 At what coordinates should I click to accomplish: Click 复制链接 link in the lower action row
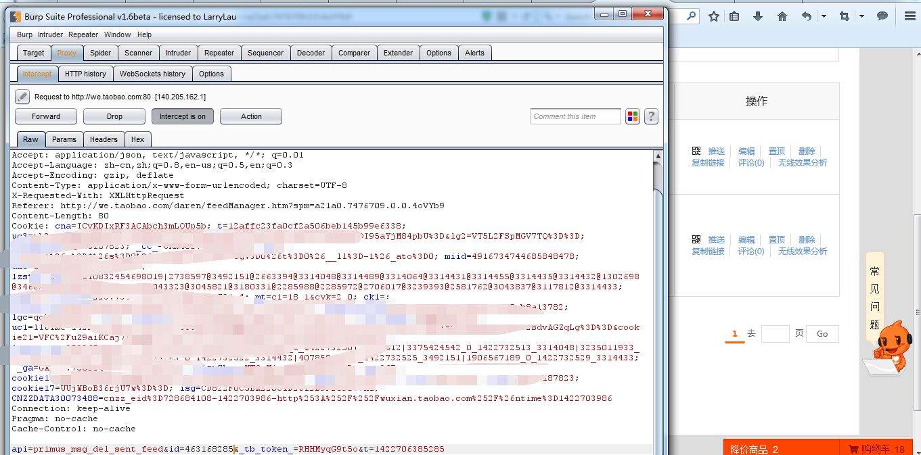pos(708,252)
